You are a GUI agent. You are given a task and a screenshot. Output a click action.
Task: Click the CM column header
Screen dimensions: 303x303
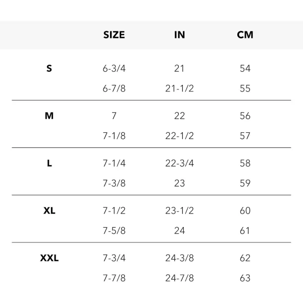245,35
